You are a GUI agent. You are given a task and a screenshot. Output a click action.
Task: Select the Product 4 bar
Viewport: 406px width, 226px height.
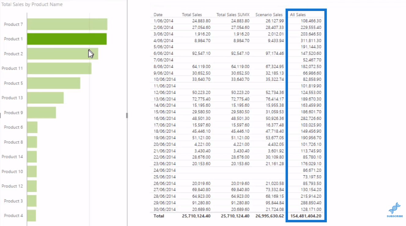(x=31, y=216)
